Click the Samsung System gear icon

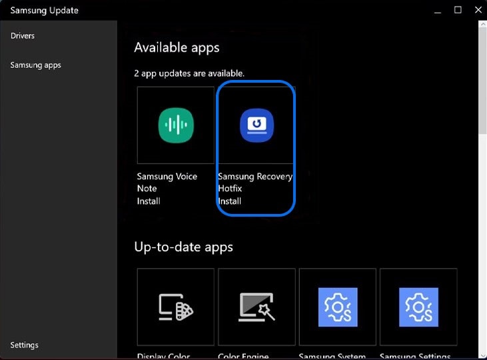click(338, 307)
